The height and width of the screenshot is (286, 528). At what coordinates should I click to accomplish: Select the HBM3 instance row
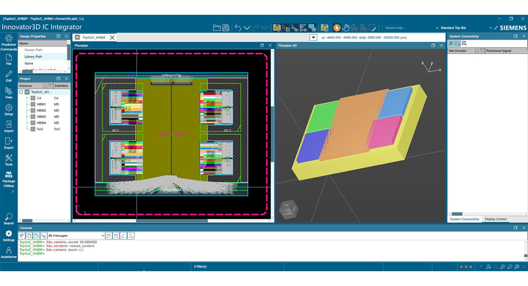tap(44, 117)
